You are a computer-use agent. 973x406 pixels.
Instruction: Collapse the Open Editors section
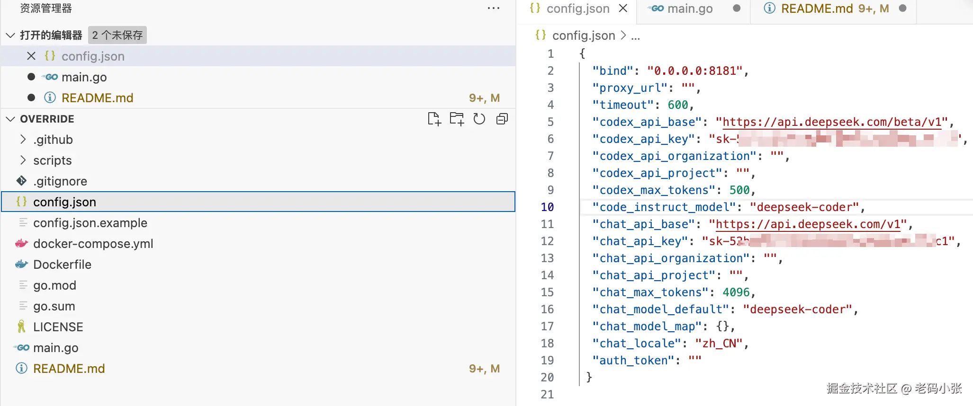click(10, 35)
